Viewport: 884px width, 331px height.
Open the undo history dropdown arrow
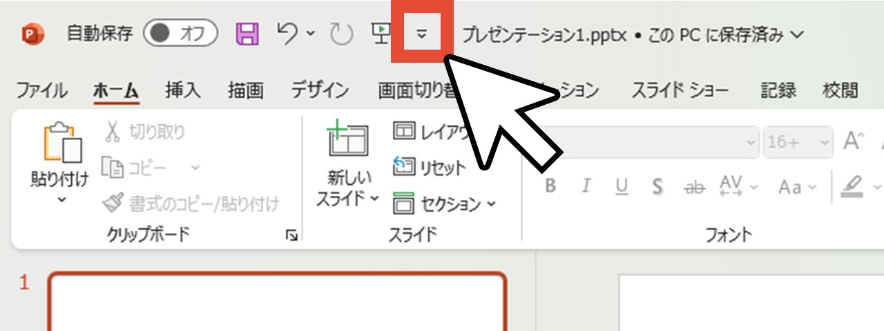310,34
